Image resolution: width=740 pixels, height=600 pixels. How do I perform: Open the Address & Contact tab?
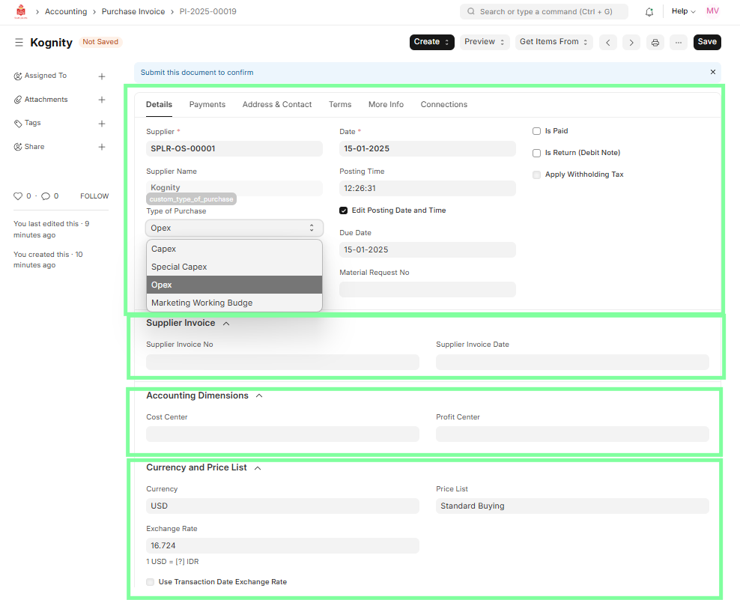pyautogui.click(x=277, y=105)
